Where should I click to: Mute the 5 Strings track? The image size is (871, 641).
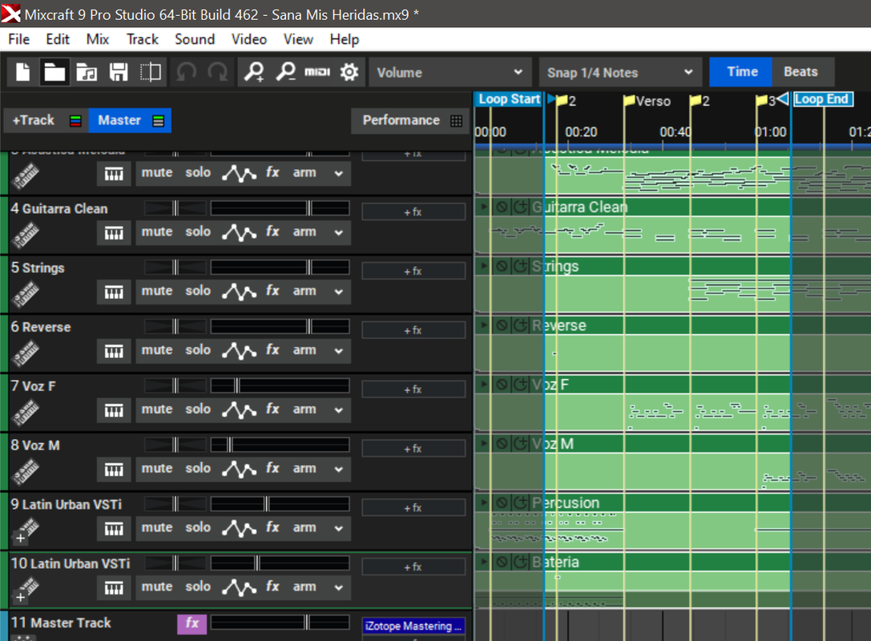pyautogui.click(x=156, y=291)
